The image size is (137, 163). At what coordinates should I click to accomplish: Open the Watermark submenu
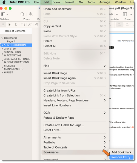(x=75, y=159)
